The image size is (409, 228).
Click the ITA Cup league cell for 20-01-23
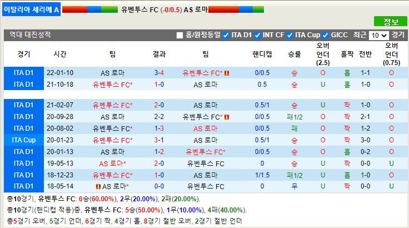[24, 140]
